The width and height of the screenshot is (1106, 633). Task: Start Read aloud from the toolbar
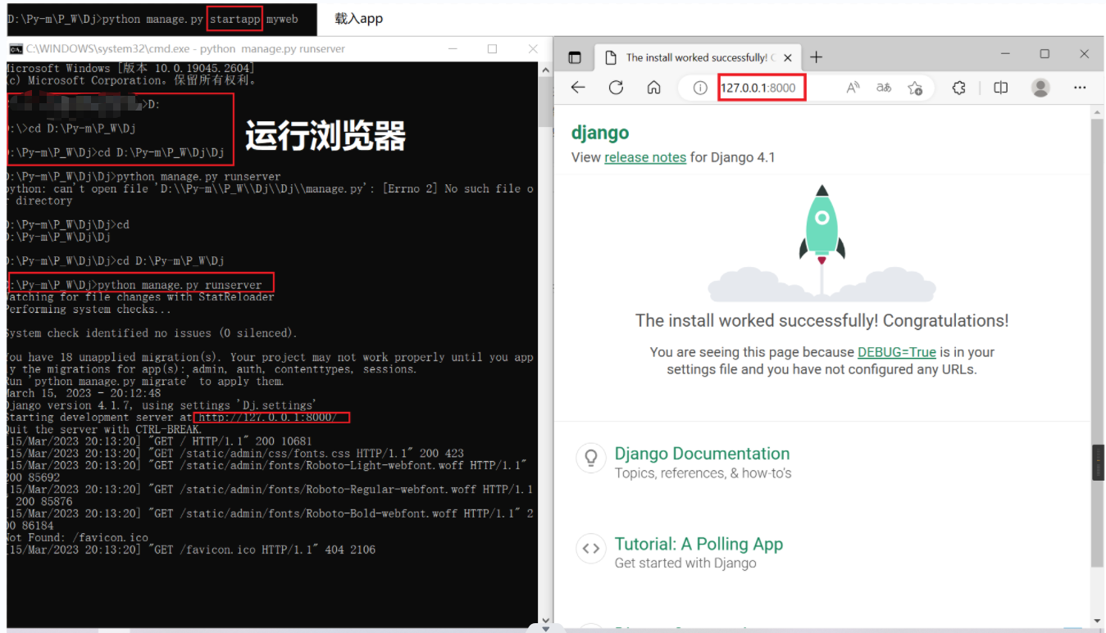853,88
